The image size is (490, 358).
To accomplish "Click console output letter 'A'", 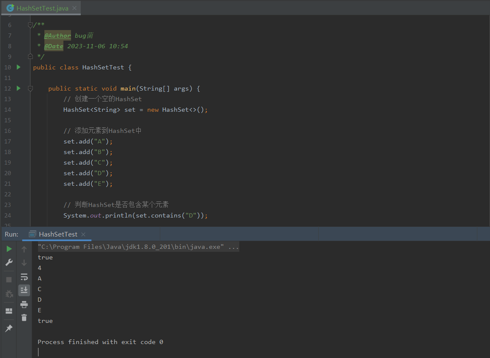I will tap(39, 278).
